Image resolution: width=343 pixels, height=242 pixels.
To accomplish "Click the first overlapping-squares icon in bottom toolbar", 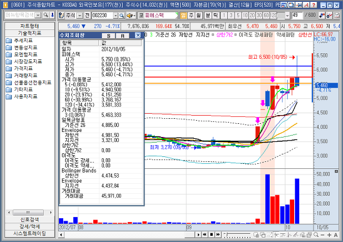I will [256, 234].
